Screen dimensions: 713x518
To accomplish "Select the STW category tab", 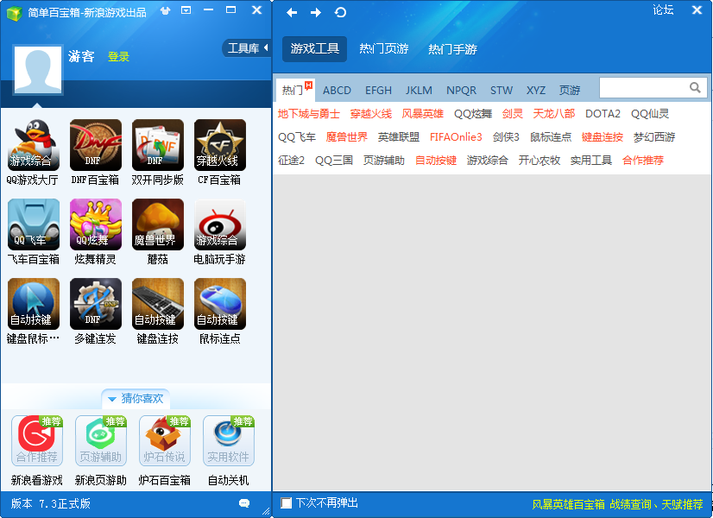I will 502,91.
